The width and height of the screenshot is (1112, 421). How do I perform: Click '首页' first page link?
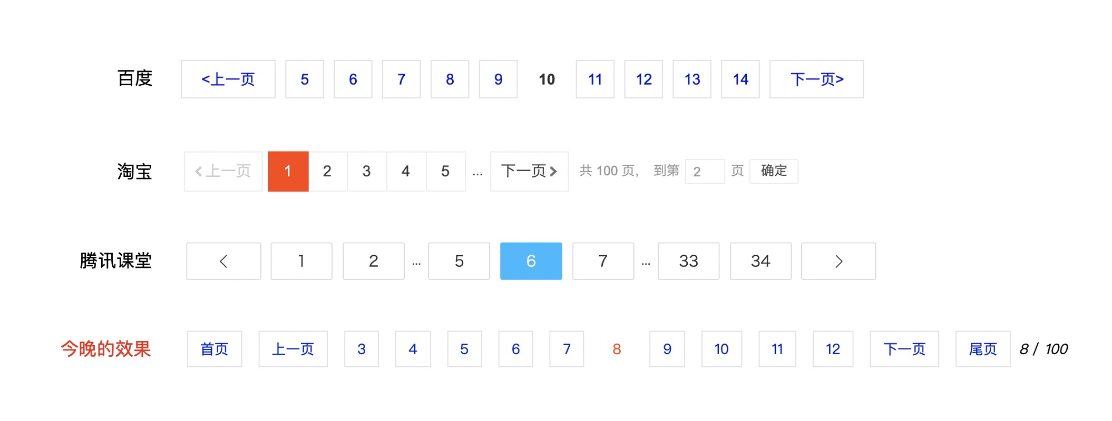coord(214,349)
